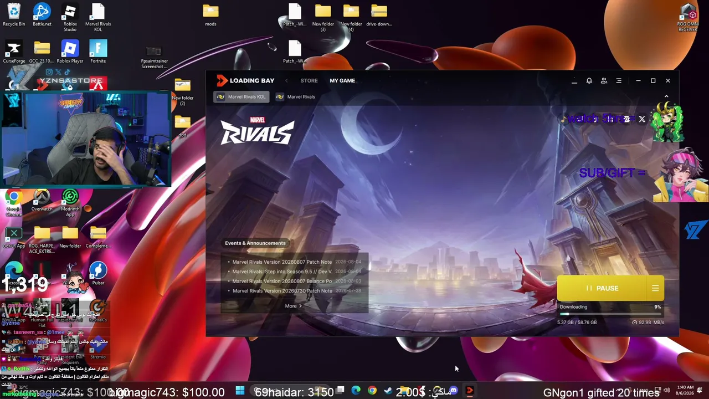Click the 5.37 GB / 58.76 GB size text

[577, 323]
